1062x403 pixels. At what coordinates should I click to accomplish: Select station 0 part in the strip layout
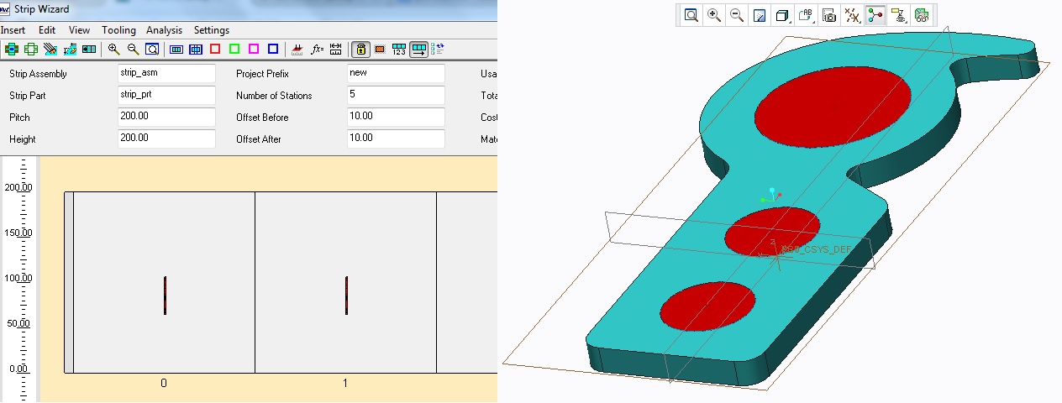165,296
